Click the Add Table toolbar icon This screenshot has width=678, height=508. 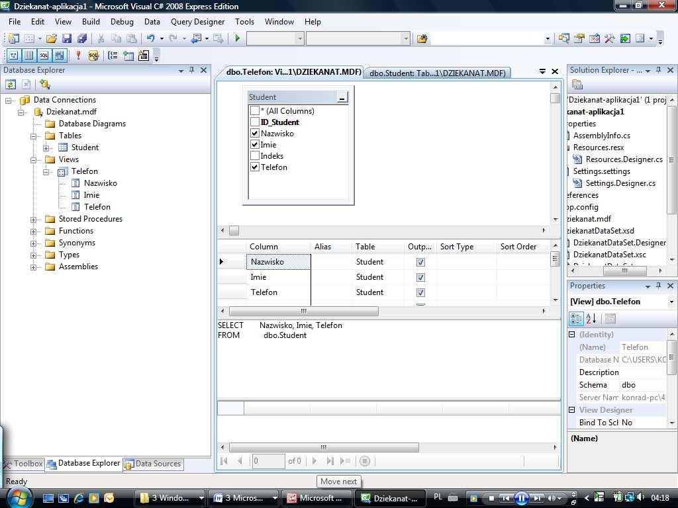pos(128,56)
